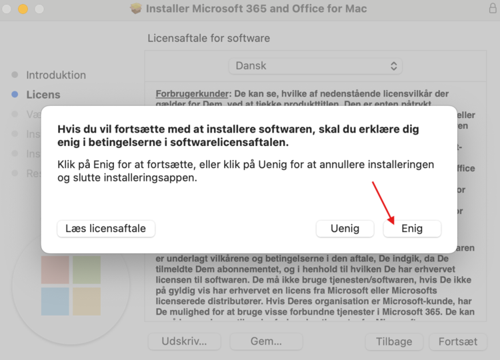Select the Introduktion step in sidebar
Viewport: 500px width, 360px height.
tap(56, 75)
